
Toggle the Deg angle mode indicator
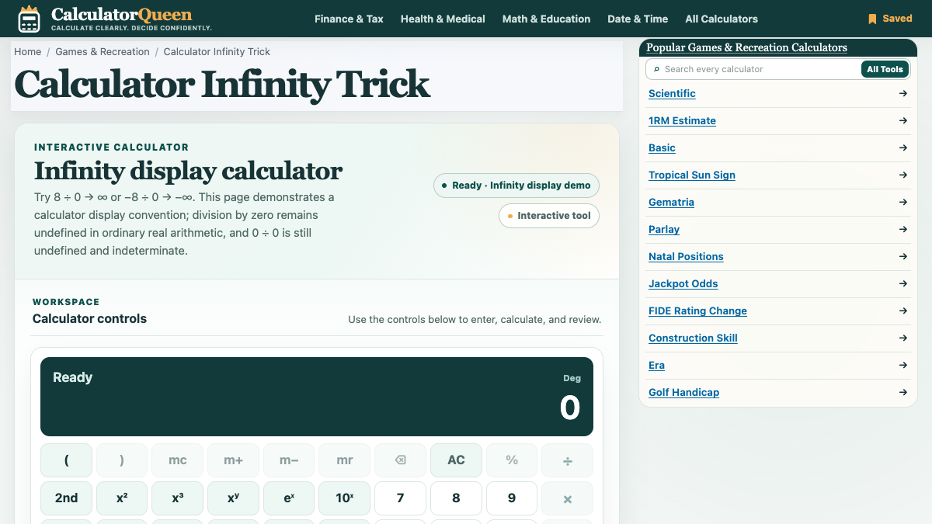572,378
